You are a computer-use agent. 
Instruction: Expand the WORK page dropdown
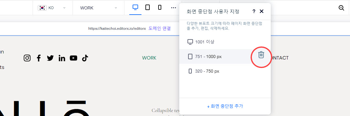click(x=98, y=8)
